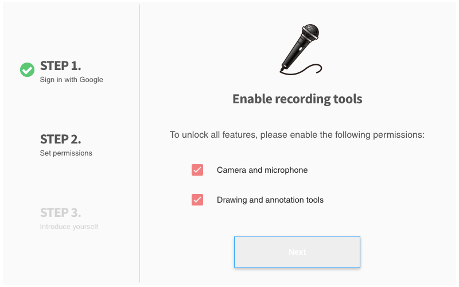Toggle the Drawing and annotation tools checkbox

coord(197,200)
